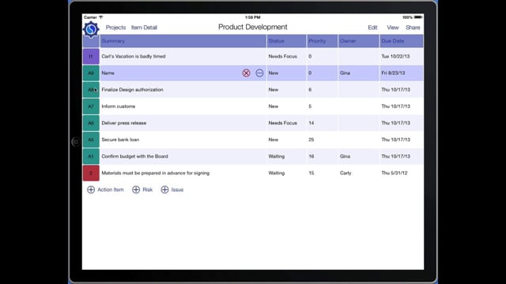Click owner Gina for Confirm budget row
This screenshot has width=506, height=284.
[345, 156]
